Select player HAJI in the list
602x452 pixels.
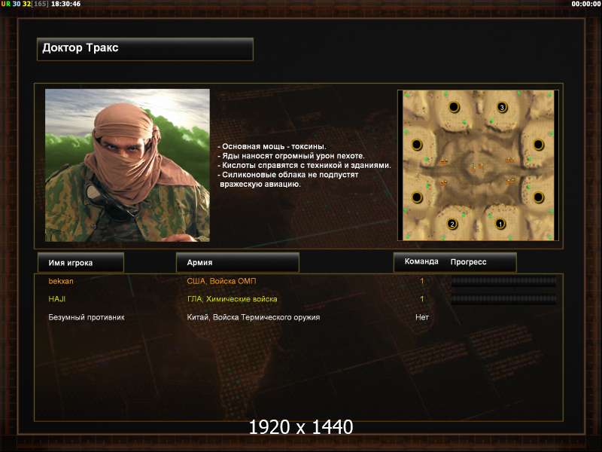pyautogui.click(x=57, y=298)
